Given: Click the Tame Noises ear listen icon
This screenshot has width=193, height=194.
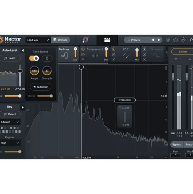Looking at the screenshot, I should click(47, 58).
